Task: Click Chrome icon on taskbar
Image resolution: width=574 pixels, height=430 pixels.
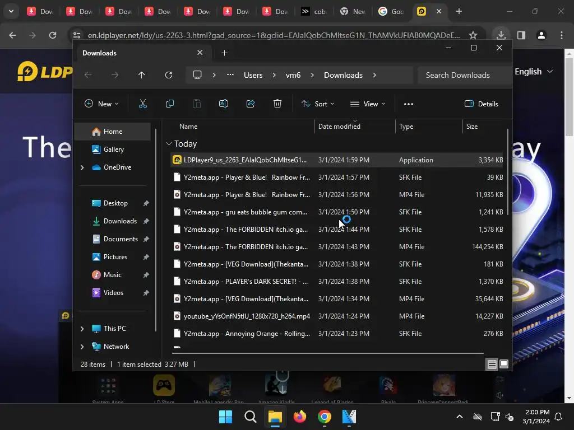Action: (325, 417)
